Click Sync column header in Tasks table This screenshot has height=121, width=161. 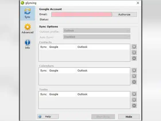43,94
